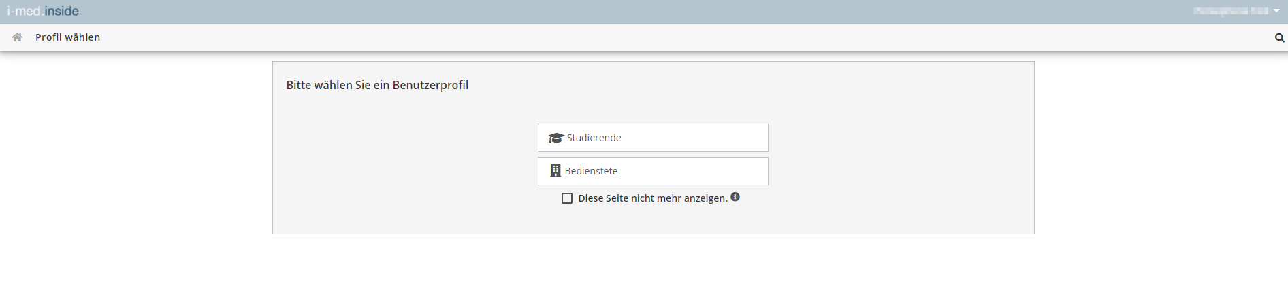Click the 'Bitte wählen Sie ein Benutzerprofil' heading
The width and height of the screenshot is (1288, 296).
(x=377, y=85)
